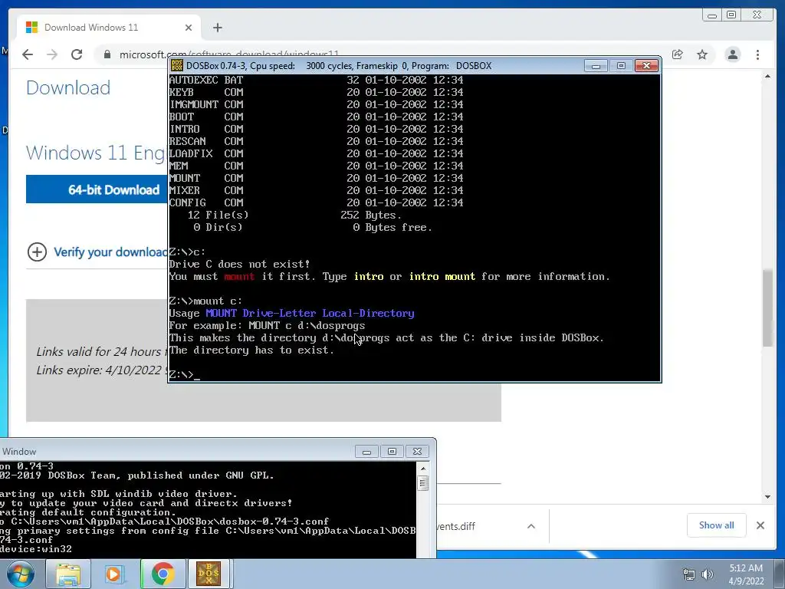
Task: Close the Download Windows 11 tab
Action: click(x=189, y=28)
